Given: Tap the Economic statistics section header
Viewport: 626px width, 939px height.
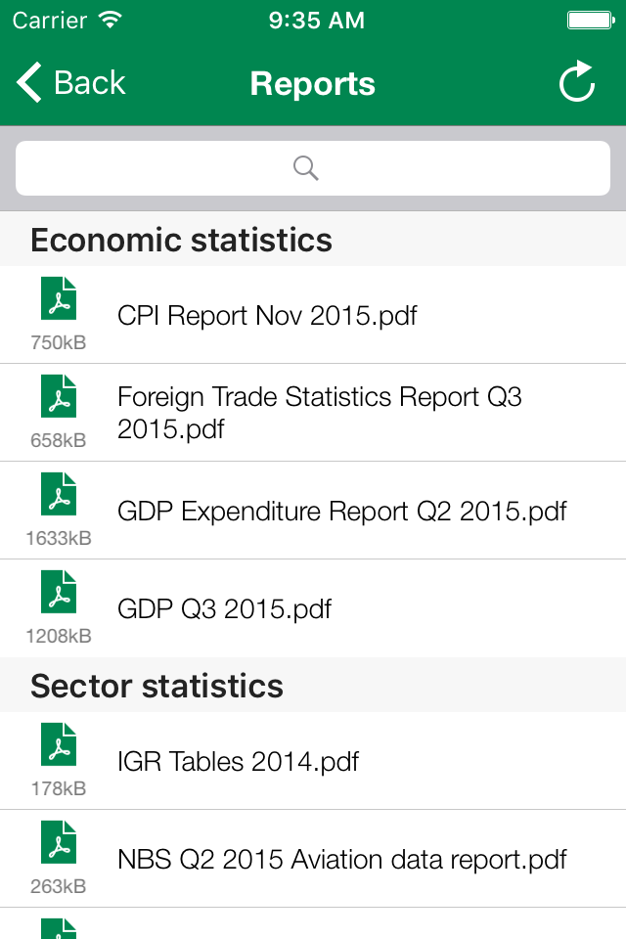Looking at the screenshot, I should click(x=182, y=240).
